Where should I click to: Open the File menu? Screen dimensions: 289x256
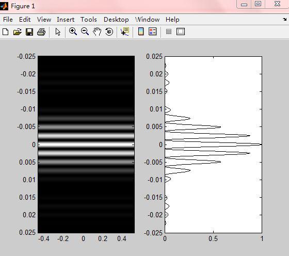(8, 19)
